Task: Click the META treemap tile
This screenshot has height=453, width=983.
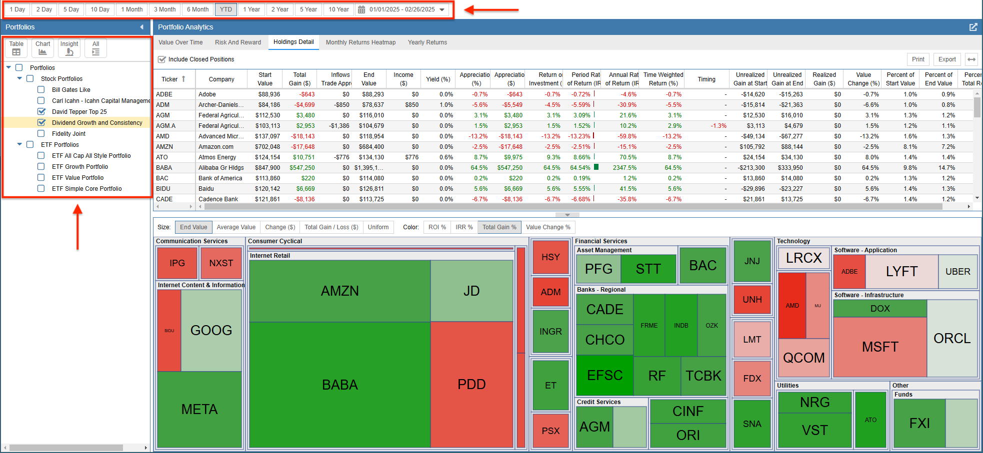Action: pyautogui.click(x=199, y=410)
